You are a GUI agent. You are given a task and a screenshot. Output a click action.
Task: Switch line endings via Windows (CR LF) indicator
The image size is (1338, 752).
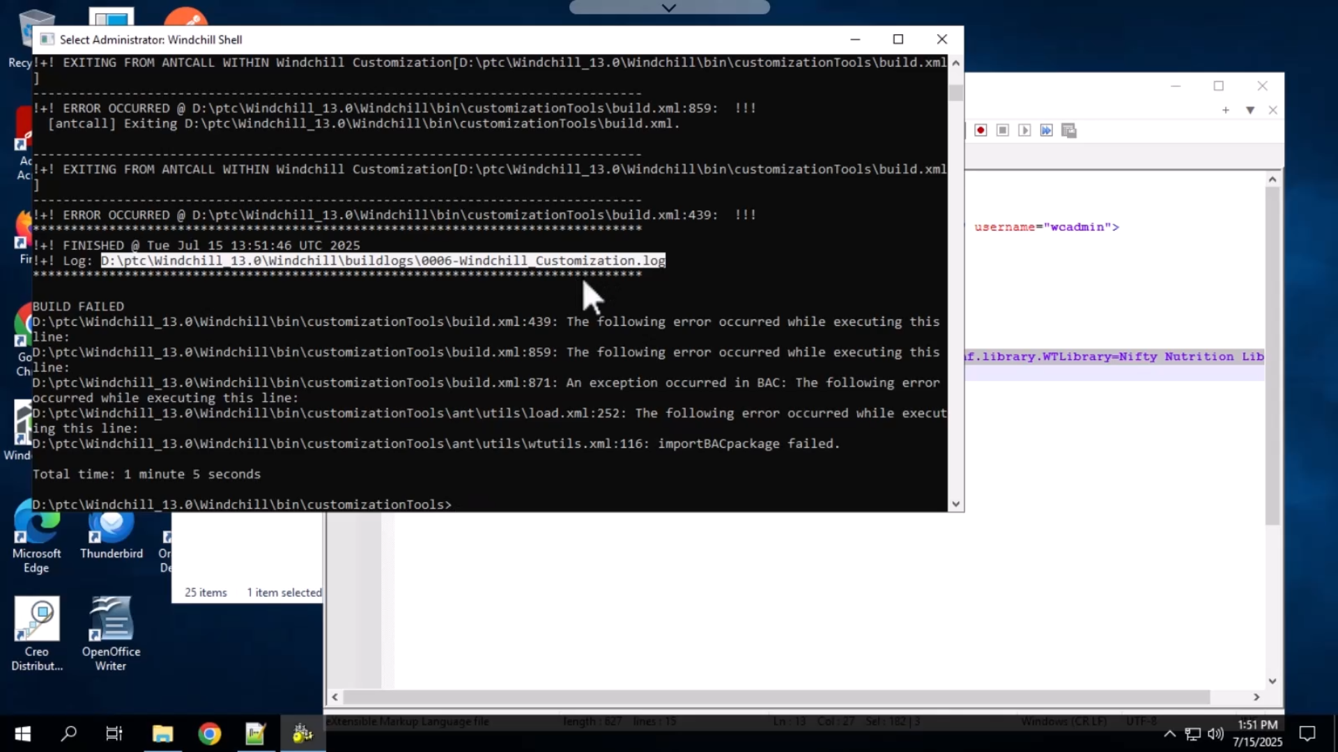pos(1064,721)
